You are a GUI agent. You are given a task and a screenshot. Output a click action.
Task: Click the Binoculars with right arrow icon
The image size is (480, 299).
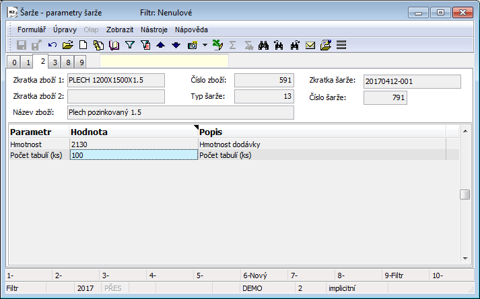click(x=294, y=45)
